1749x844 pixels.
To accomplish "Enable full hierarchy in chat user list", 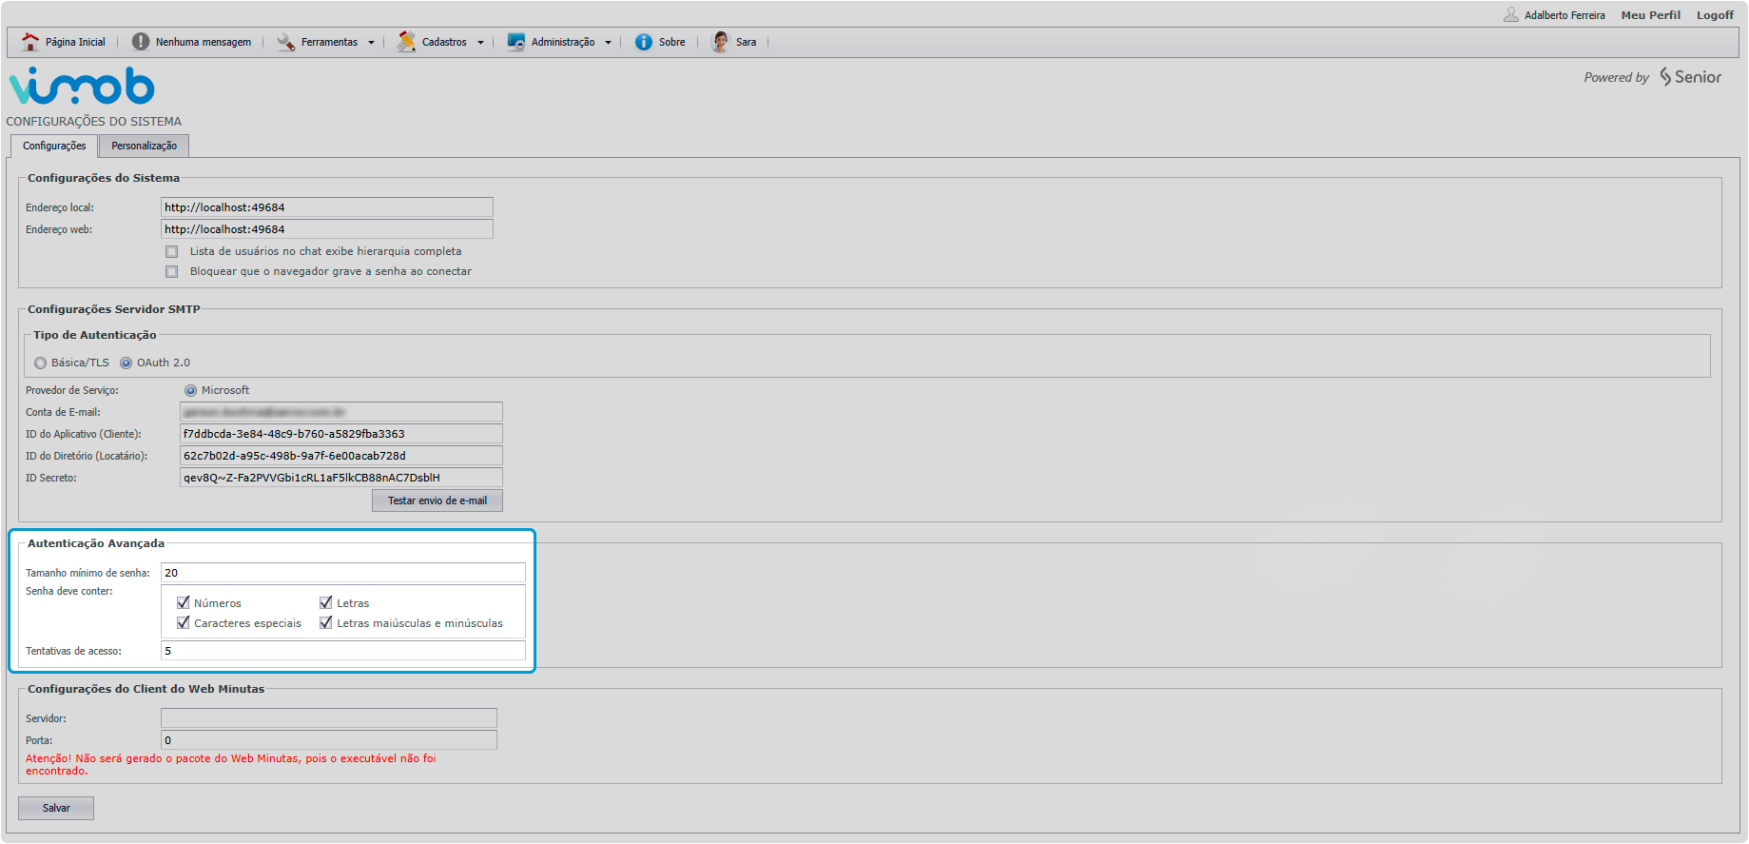I will point(171,252).
